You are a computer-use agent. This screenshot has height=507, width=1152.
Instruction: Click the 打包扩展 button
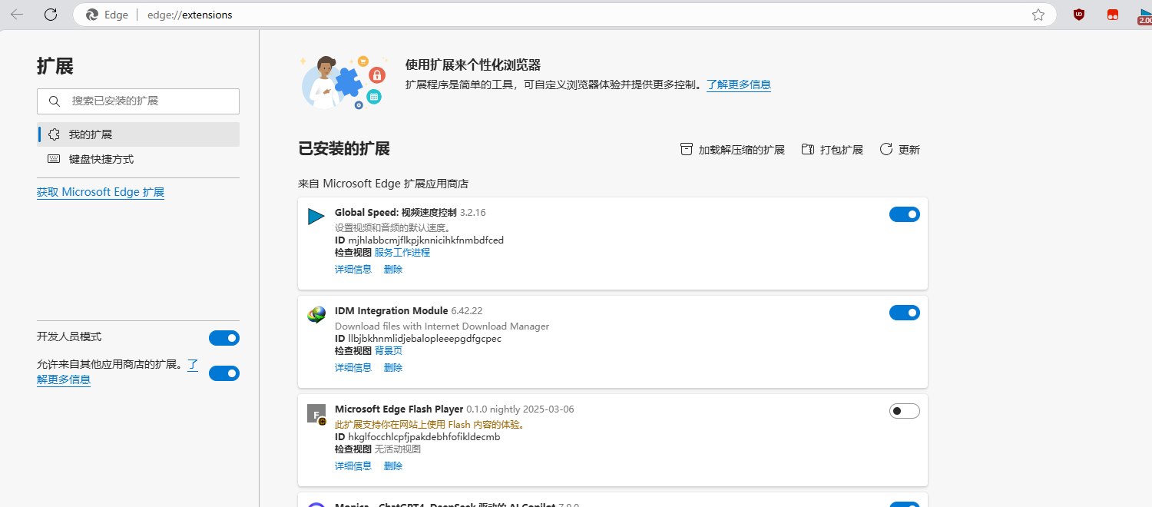pos(833,150)
